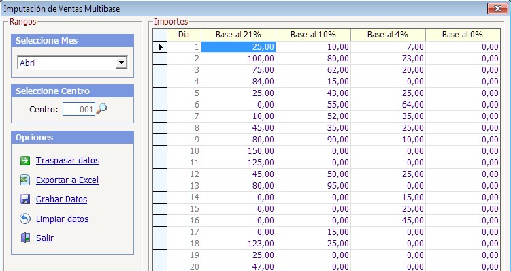Select the 125,00 cell in day 11 row
The width and height of the screenshot is (511, 271).
(238, 163)
